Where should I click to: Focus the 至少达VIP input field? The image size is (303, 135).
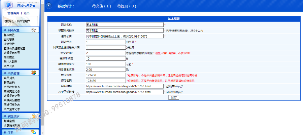(x=106, y=53)
